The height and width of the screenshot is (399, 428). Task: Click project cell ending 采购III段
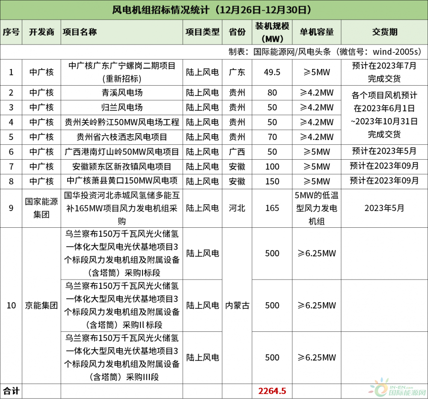pyautogui.click(x=122, y=357)
